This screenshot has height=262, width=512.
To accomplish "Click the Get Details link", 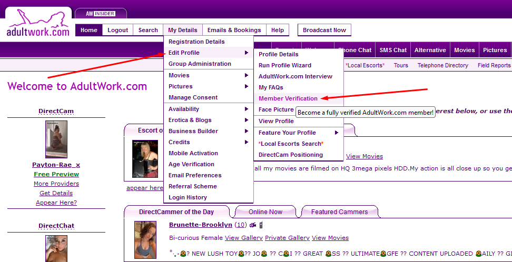I will (x=56, y=193).
